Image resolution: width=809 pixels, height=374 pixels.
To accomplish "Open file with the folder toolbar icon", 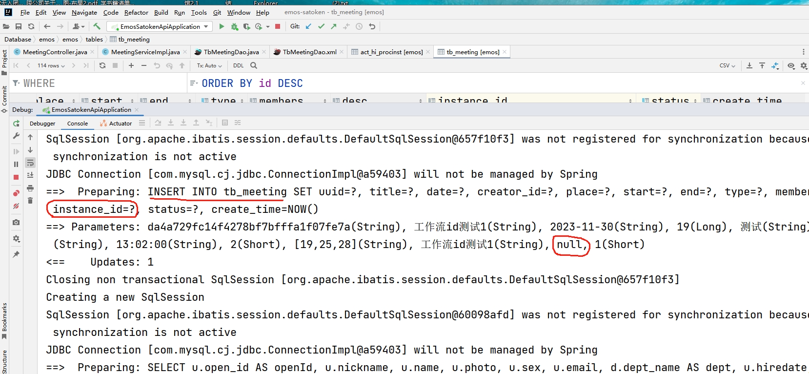I will pos(6,26).
